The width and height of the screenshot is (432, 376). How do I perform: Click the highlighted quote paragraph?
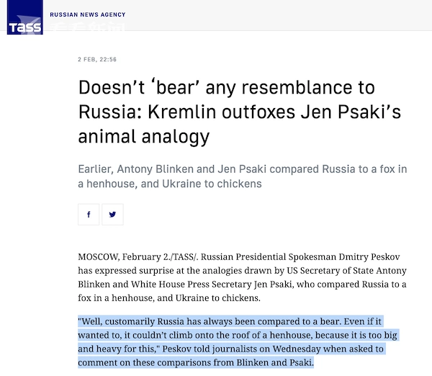(x=238, y=342)
